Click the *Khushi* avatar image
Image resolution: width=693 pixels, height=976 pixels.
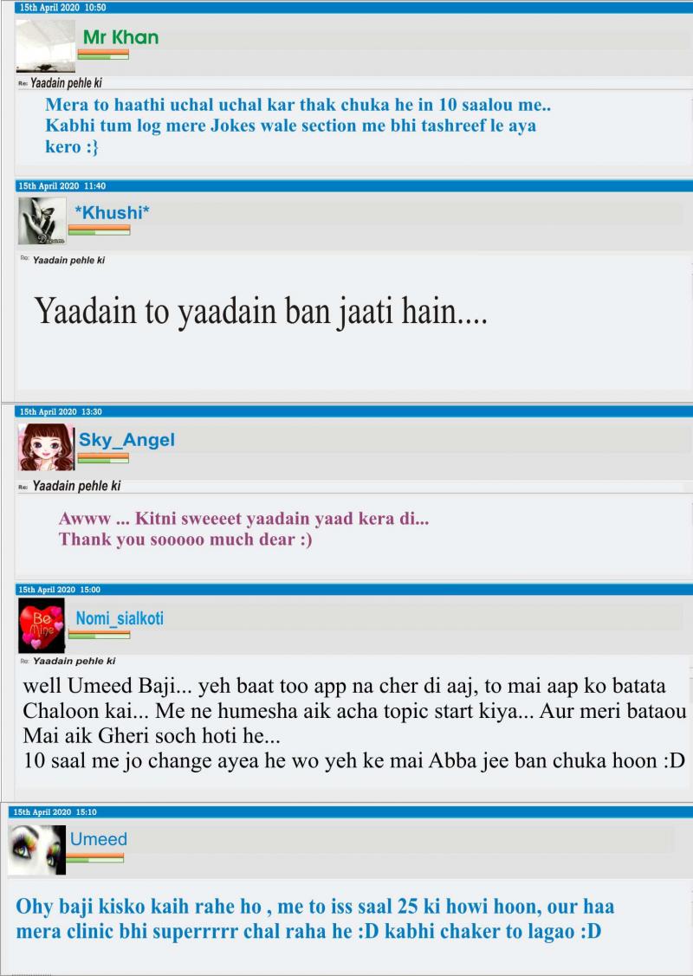tap(42, 221)
